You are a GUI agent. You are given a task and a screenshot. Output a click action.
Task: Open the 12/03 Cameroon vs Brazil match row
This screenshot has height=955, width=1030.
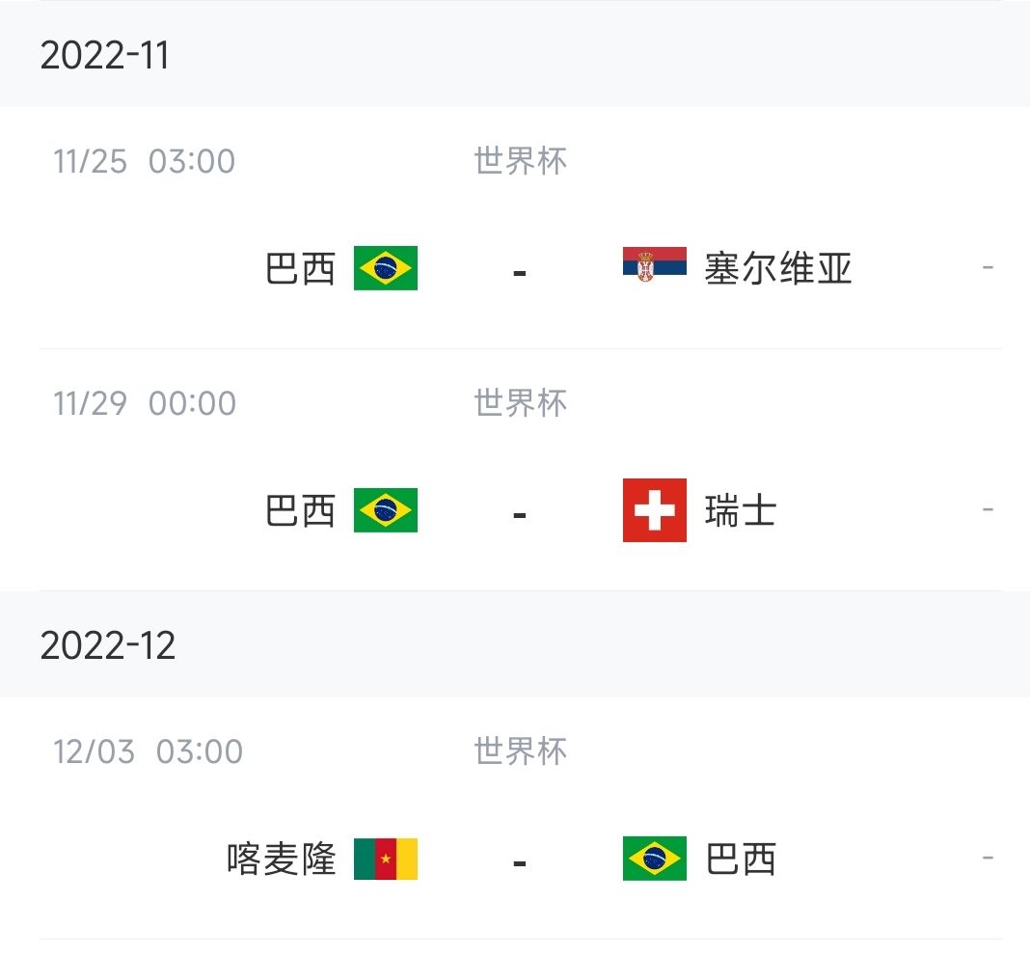(x=515, y=859)
